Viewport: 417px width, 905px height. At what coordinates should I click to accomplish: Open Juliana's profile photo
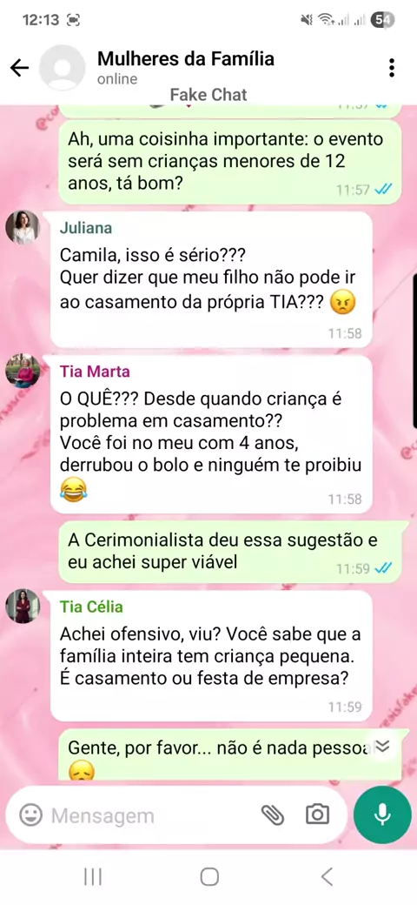[x=23, y=227]
